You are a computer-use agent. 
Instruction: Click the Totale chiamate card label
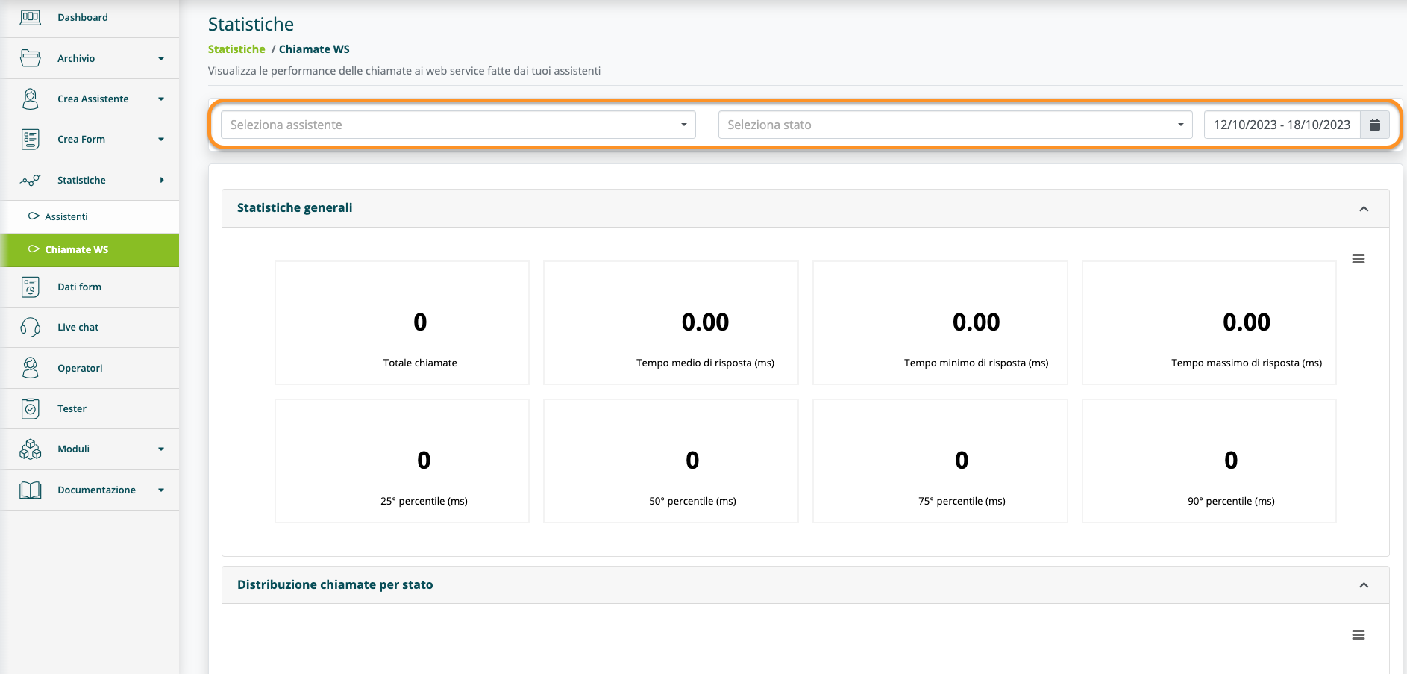[x=420, y=363]
